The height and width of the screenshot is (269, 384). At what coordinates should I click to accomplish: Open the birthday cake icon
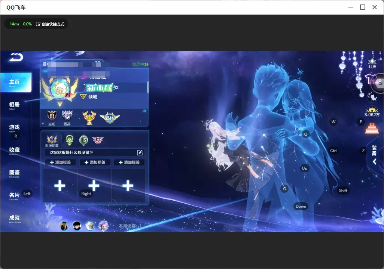point(372,128)
